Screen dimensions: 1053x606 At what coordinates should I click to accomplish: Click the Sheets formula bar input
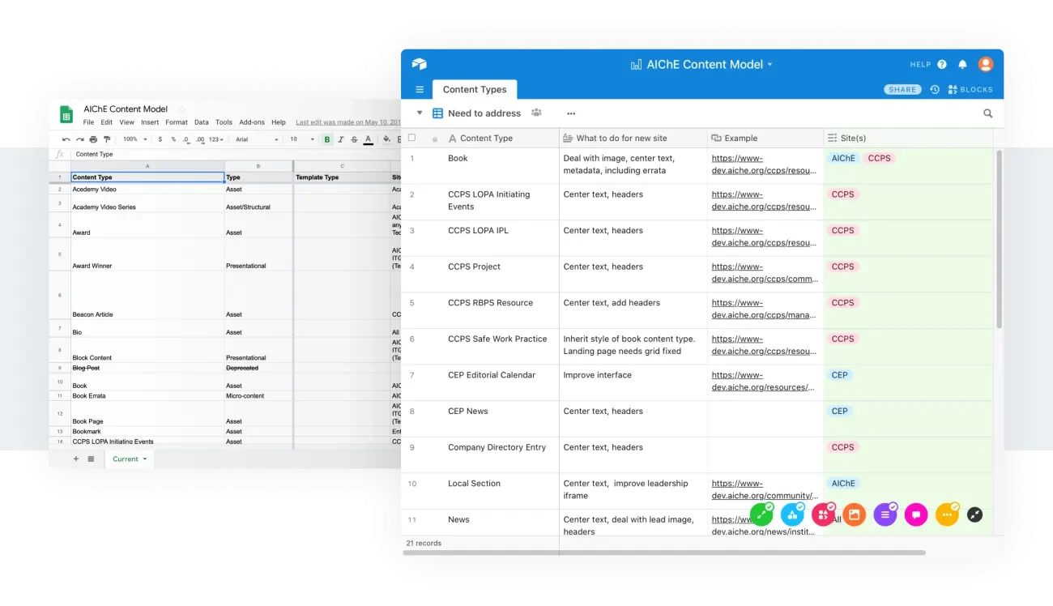coord(235,154)
